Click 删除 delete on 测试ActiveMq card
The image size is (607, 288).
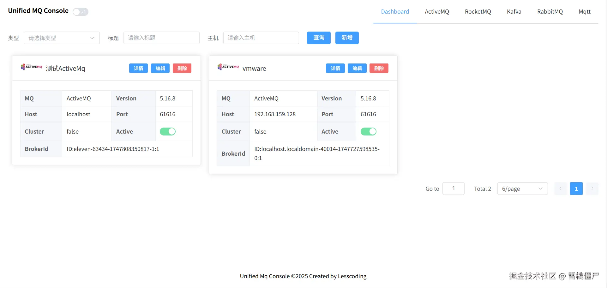click(182, 68)
